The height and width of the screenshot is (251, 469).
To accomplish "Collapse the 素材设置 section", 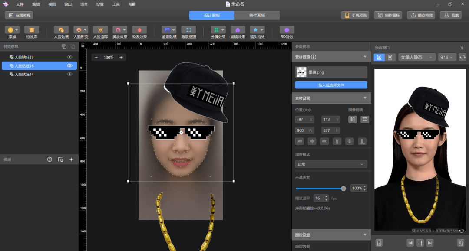I will 365,98.
